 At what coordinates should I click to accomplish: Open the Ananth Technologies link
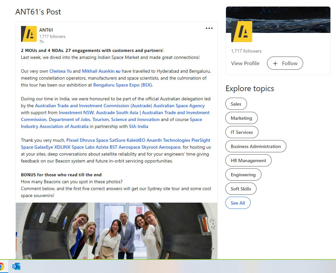pos(168,140)
